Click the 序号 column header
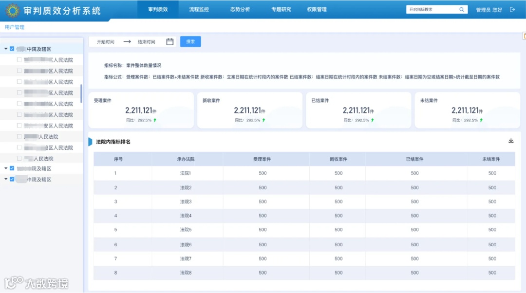This screenshot has width=526, height=293. click(118, 159)
